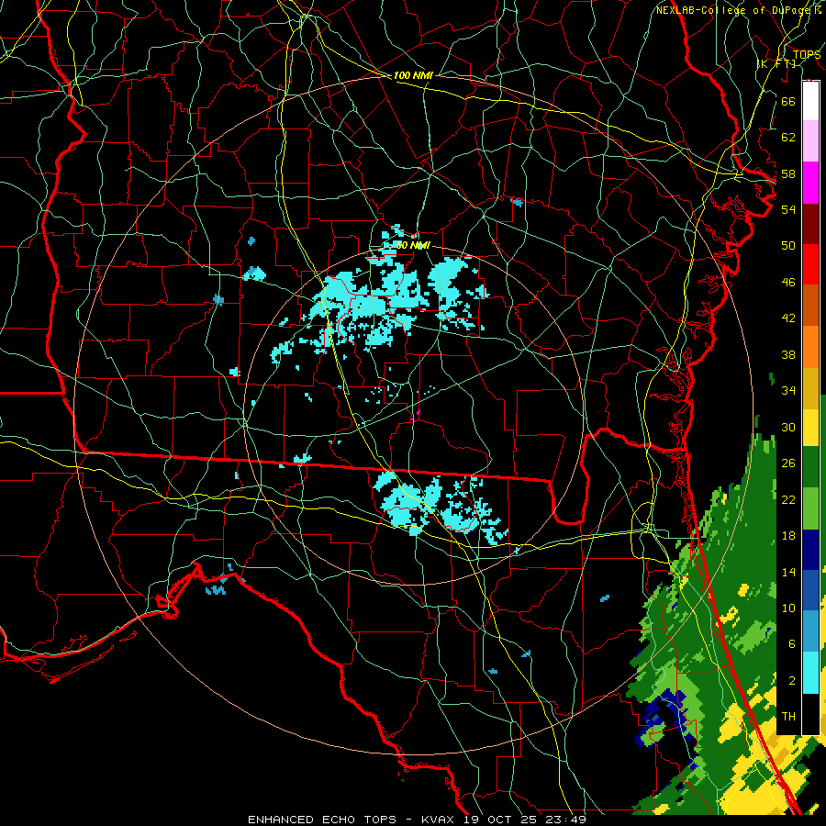Click the '34' legend value
Screen dimensions: 826x826
point(788,391)
